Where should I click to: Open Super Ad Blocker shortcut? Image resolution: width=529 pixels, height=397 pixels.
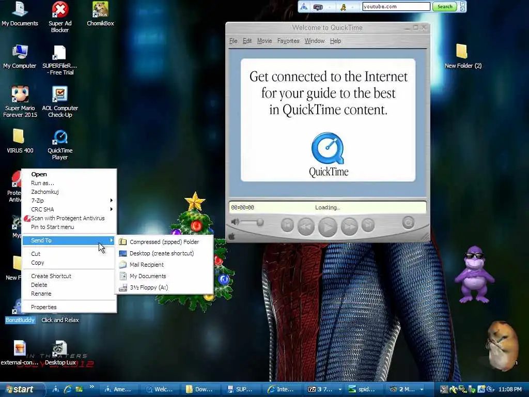60,17
